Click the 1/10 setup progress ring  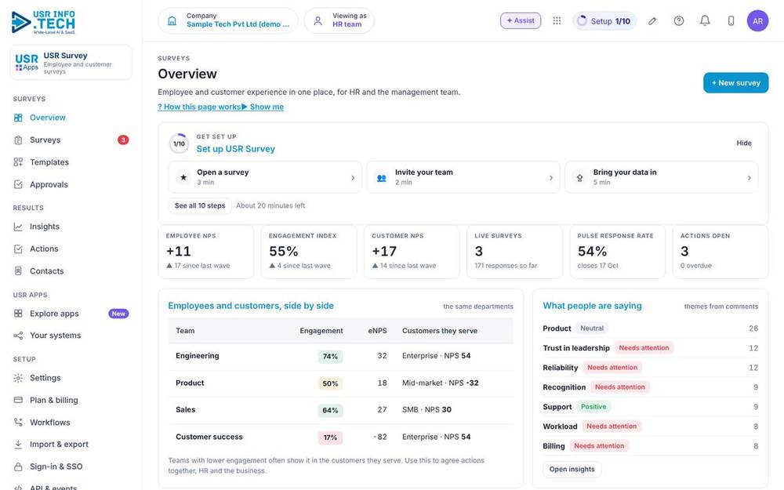click(179, 143)
